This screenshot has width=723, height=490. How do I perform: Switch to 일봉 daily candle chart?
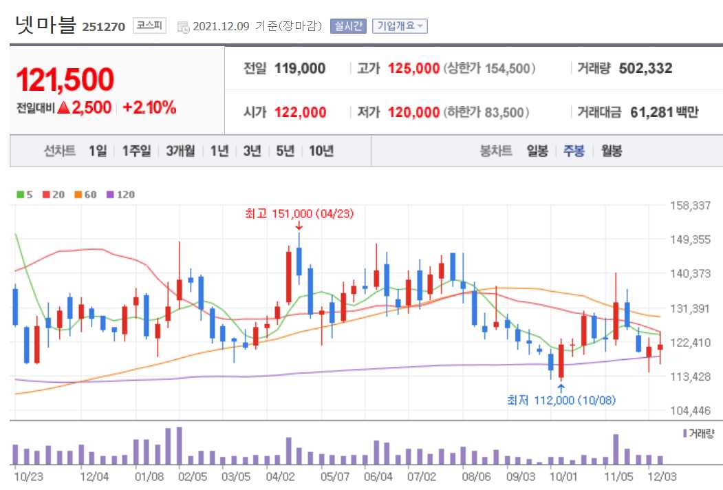(537, 151)
